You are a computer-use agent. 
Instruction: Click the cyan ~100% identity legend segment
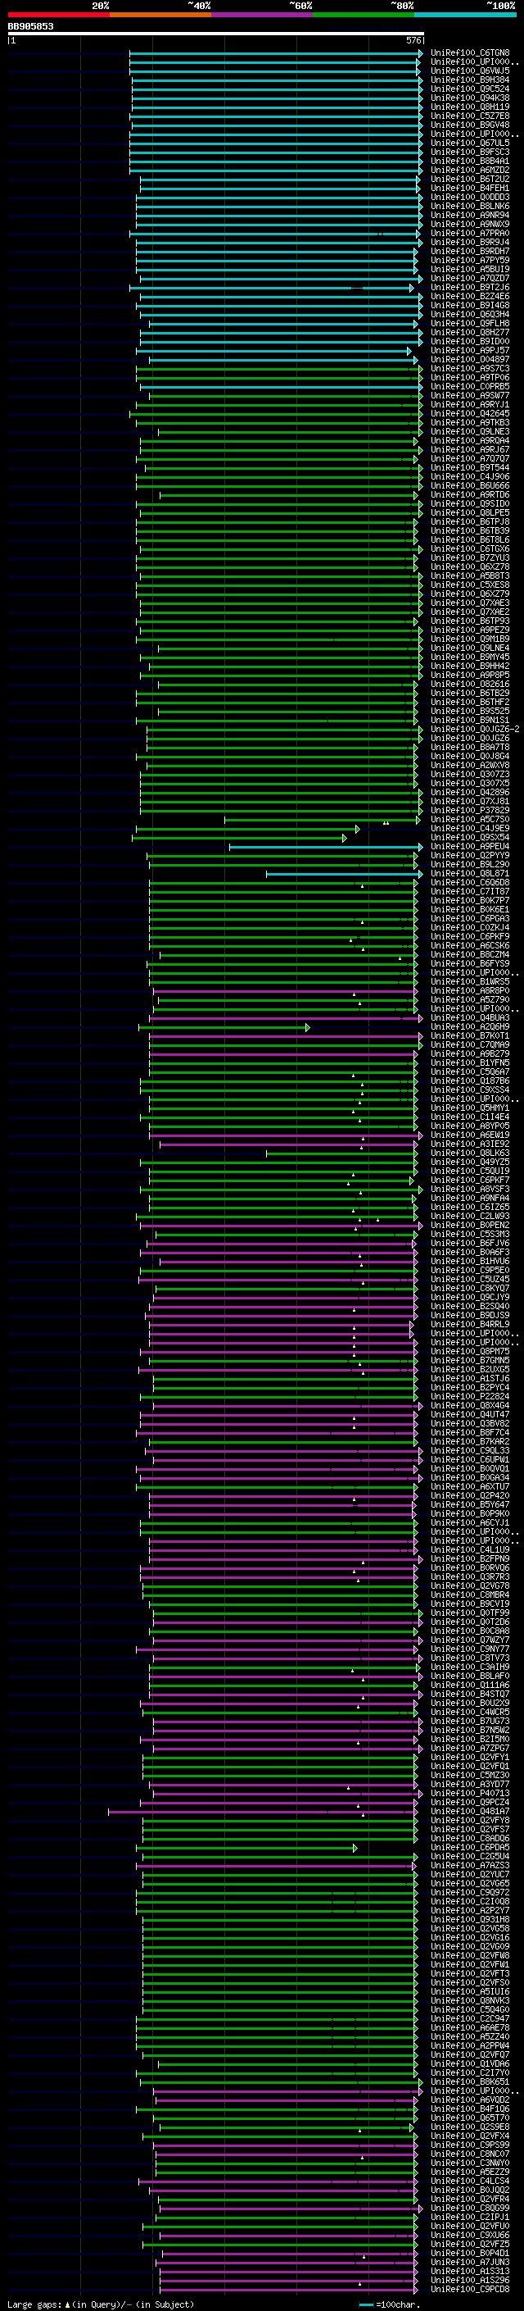pyautogui.click(x=466, y=15)
